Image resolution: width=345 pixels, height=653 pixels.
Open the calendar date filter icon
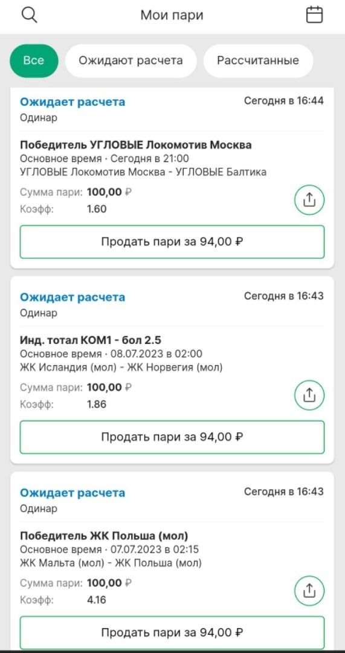click(x=315, y=15)
